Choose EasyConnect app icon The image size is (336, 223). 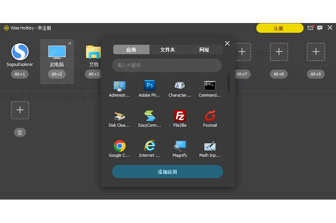pyautogui.click(x=150, y=115)
